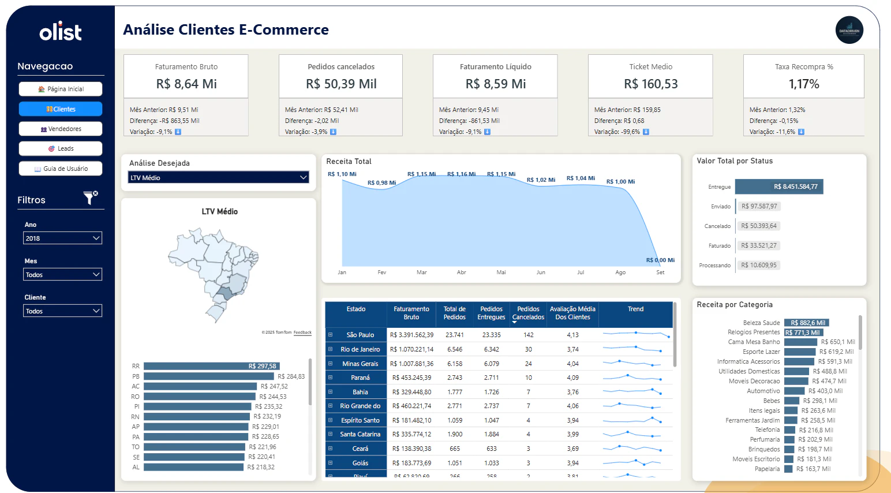The image size is (891, 493).
Task: Click the Receita por Categoria scrollbar
Action: coord(860,333)
